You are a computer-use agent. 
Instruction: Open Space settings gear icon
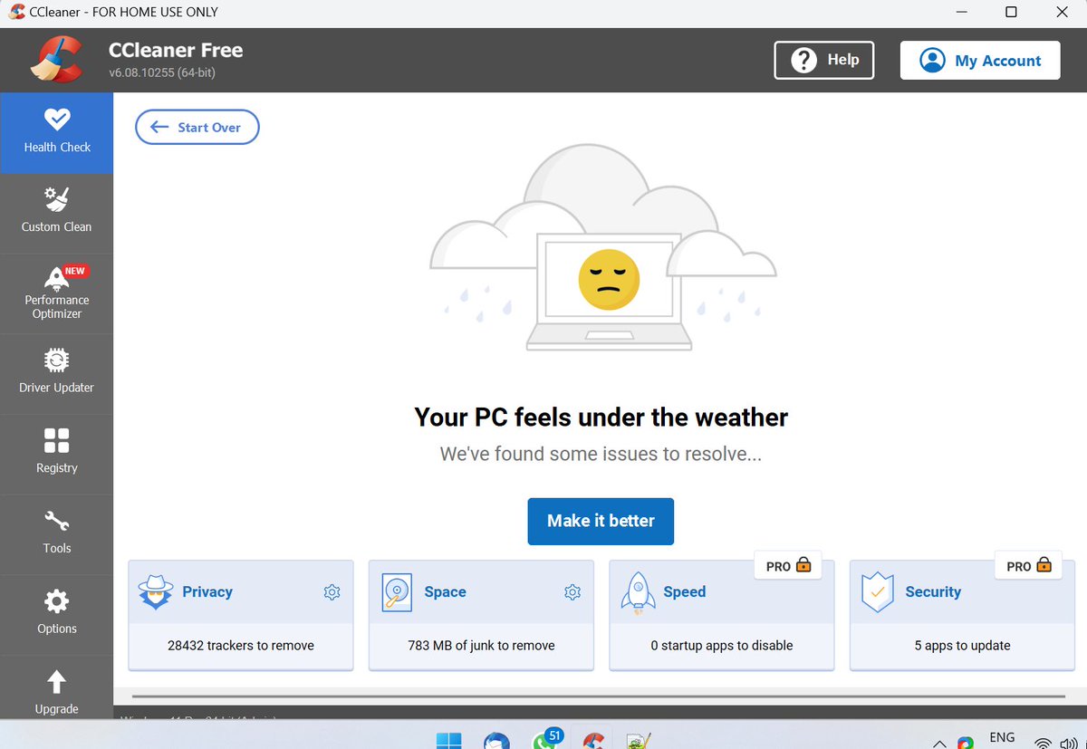point(572,592)
